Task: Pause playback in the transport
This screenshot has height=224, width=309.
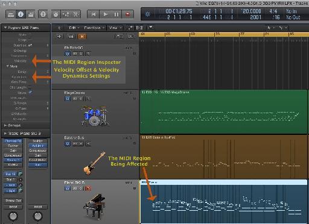Action: tap(116, 14)
